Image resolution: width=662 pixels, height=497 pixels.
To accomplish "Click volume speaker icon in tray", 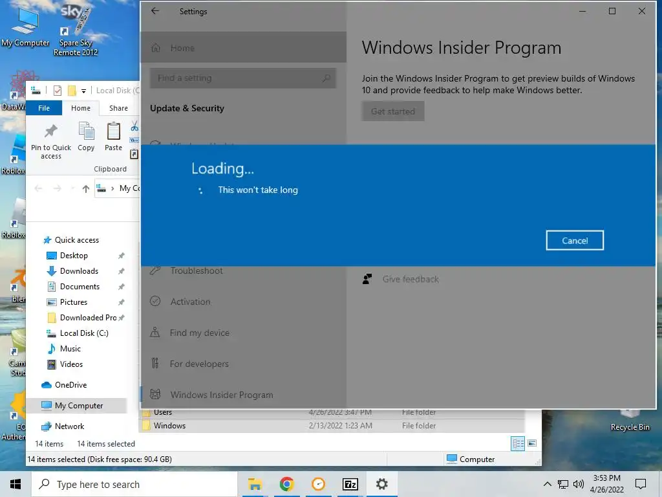I will click(579, 484).
